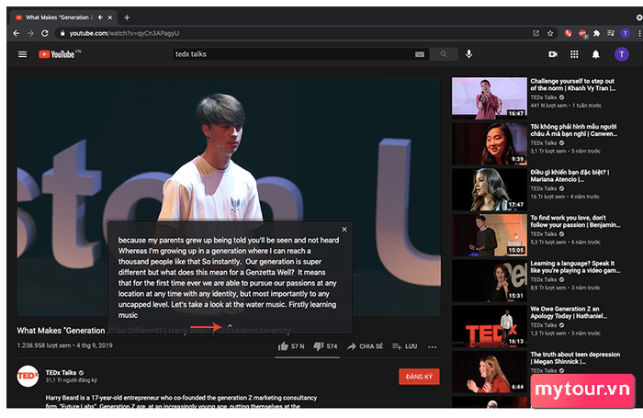643x418 pixels.
Task: Open the TEDx Talks channel avatar
Action: click(28, 376)
